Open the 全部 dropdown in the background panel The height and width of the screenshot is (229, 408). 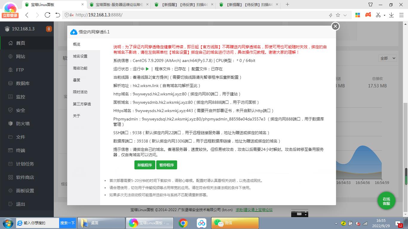pyautogui.click(x=387, y=58)
